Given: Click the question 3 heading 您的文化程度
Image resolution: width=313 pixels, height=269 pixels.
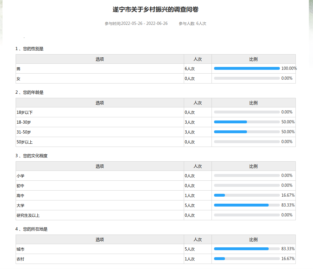Looking at the screenshot, I should coord(31,156).
